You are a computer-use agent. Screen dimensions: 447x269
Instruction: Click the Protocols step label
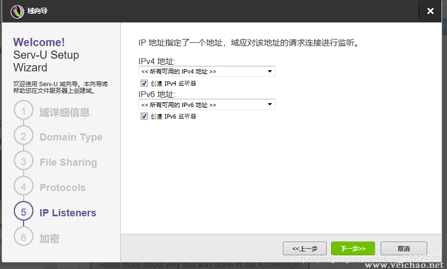coord(63,188)
